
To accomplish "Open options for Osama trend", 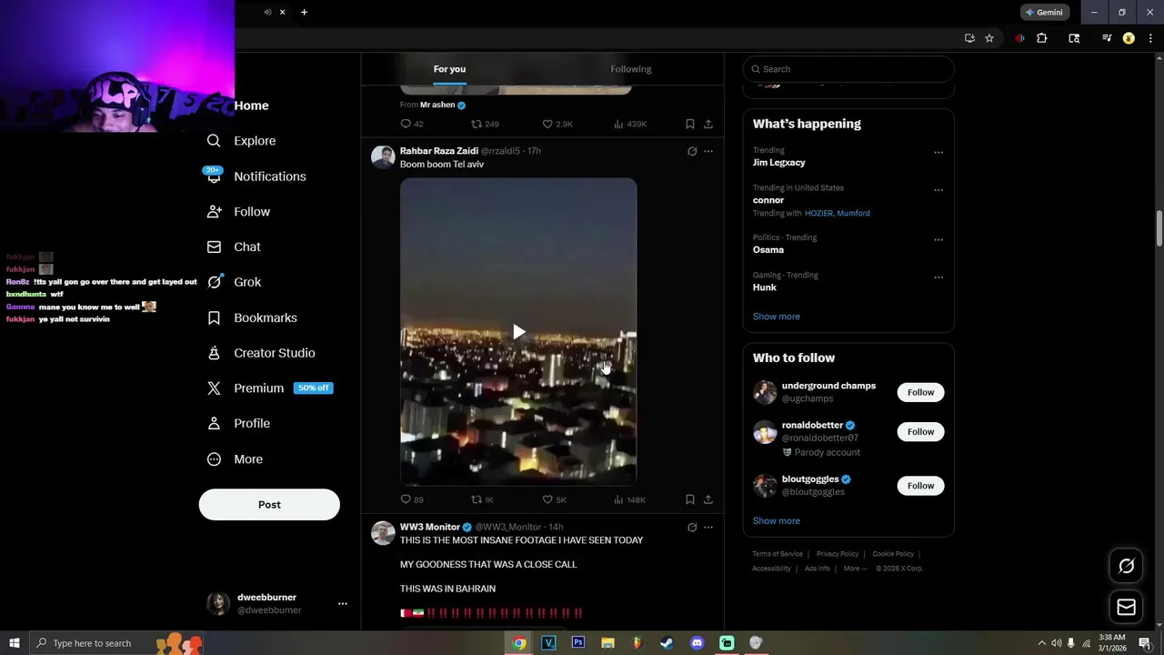I will (x=938, y=239).
